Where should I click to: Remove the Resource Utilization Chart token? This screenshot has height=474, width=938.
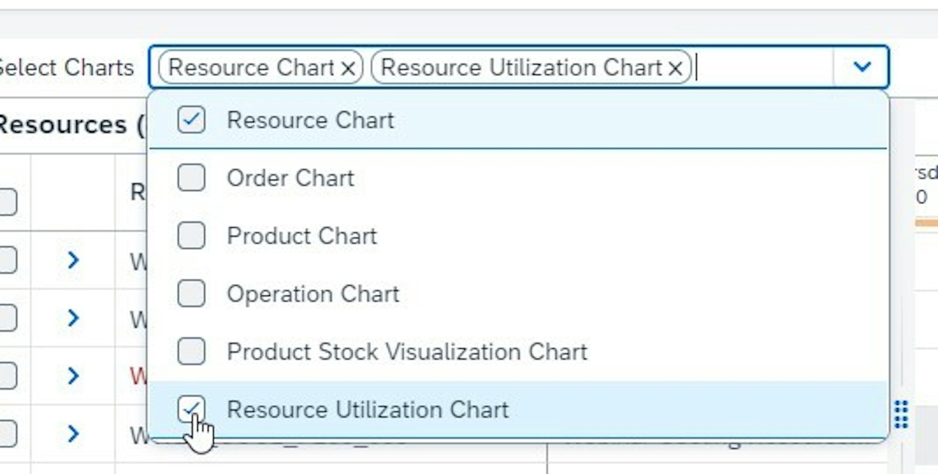coord(675,68)
